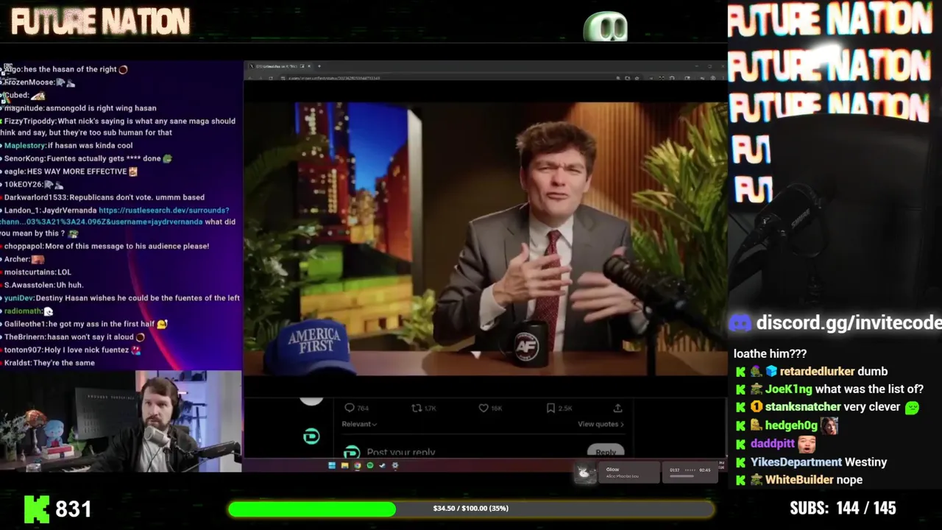Click chat username retardedlurker

pos(817,371)
